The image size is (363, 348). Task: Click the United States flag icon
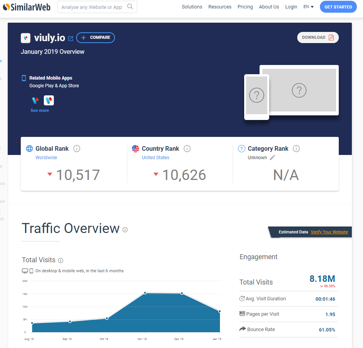tap(135, 148)
